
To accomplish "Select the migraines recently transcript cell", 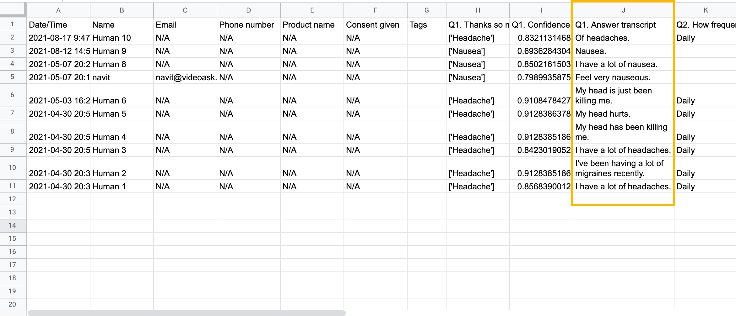I will click(x=623, y=168).
